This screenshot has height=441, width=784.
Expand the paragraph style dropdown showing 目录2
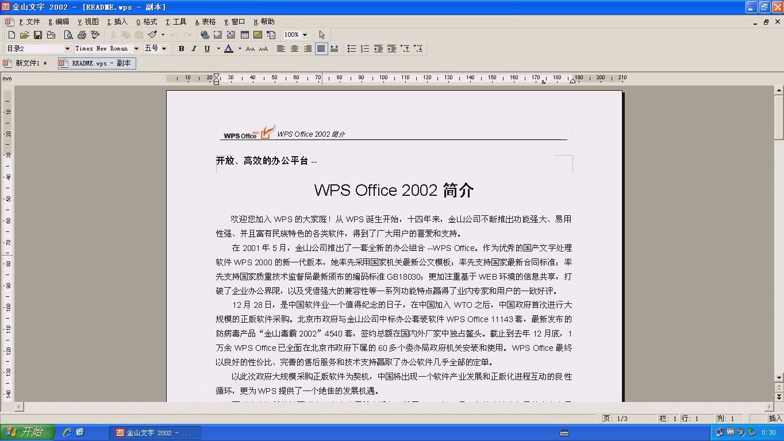67,49
